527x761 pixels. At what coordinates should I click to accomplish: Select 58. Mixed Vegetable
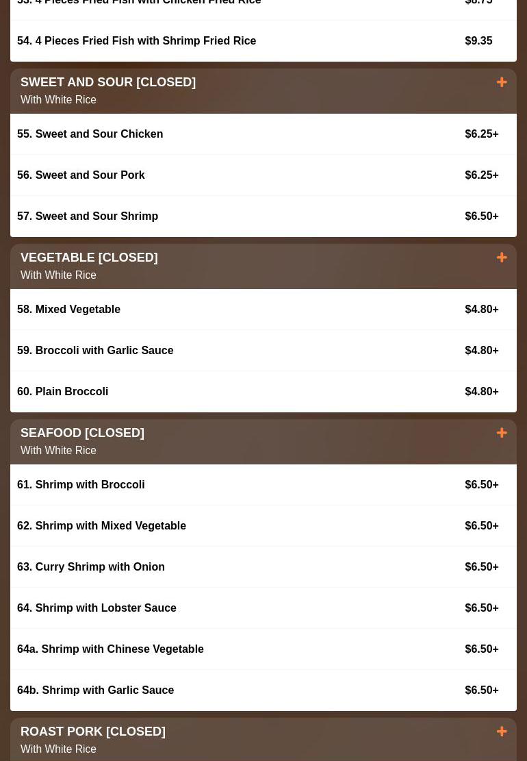(68, 310)
